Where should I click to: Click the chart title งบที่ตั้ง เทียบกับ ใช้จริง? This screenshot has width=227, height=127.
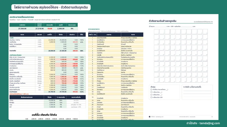(44, 115)
